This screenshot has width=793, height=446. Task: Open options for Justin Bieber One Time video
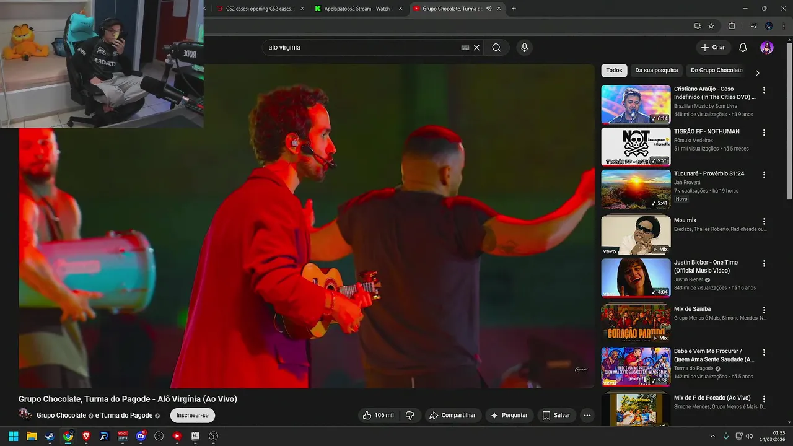[x=764, y=263]
